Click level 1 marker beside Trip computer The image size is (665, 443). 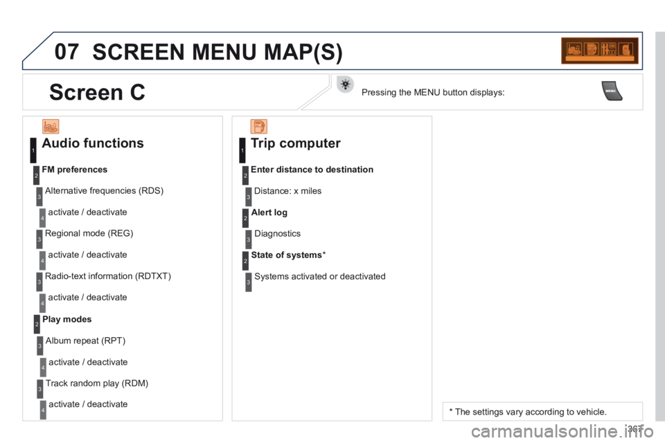(x=242, y=150)
